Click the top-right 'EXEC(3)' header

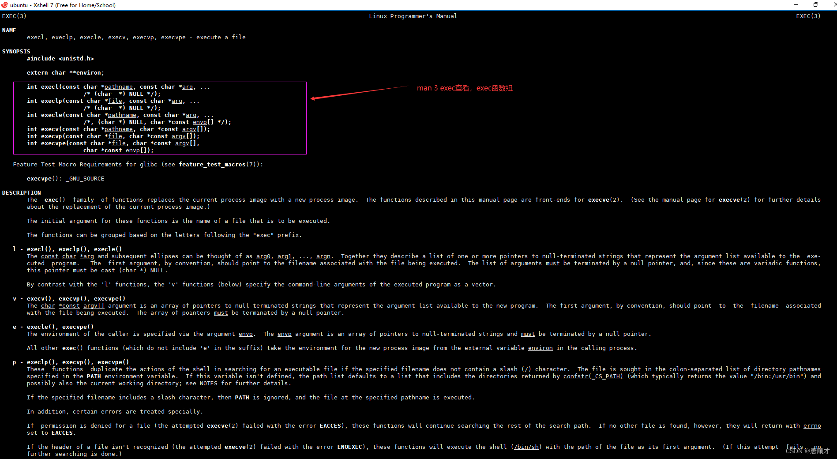click(x=808, y=16)
